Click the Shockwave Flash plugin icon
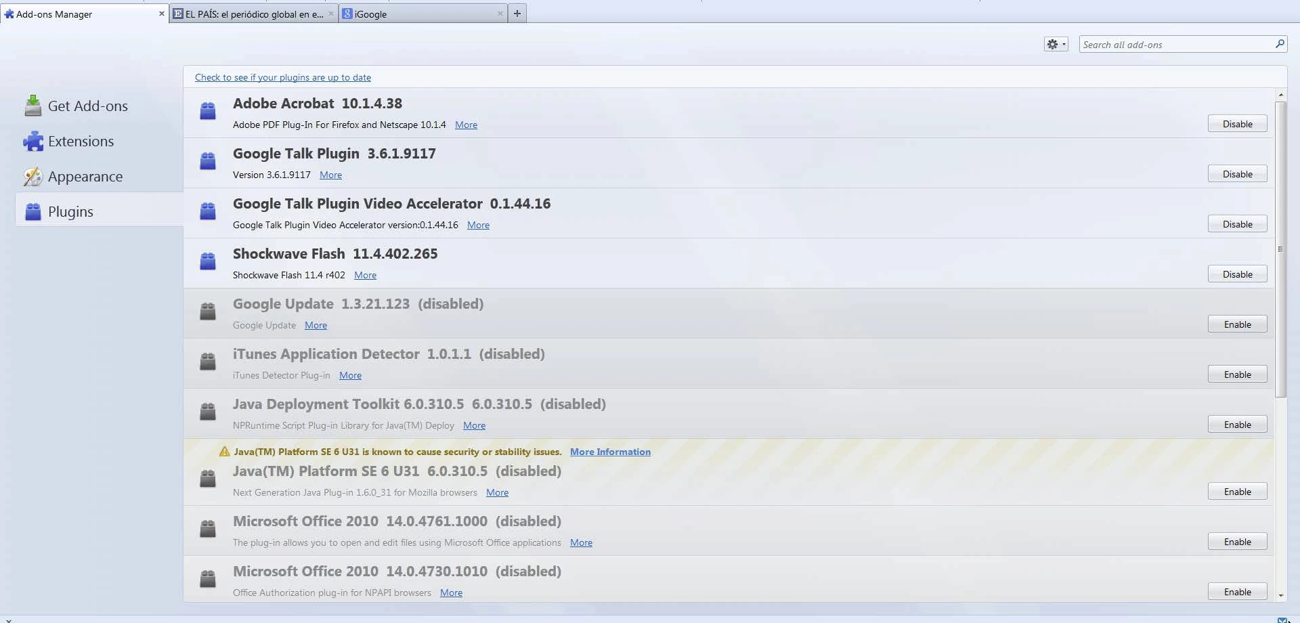1300x623 pixels. click(x=208, y=261)
